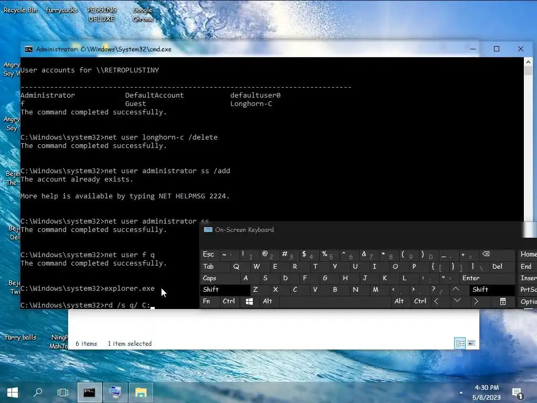Click End key on On-Screen Keyboard
This screenshot has height=403, width=537.
pos(528,266)
